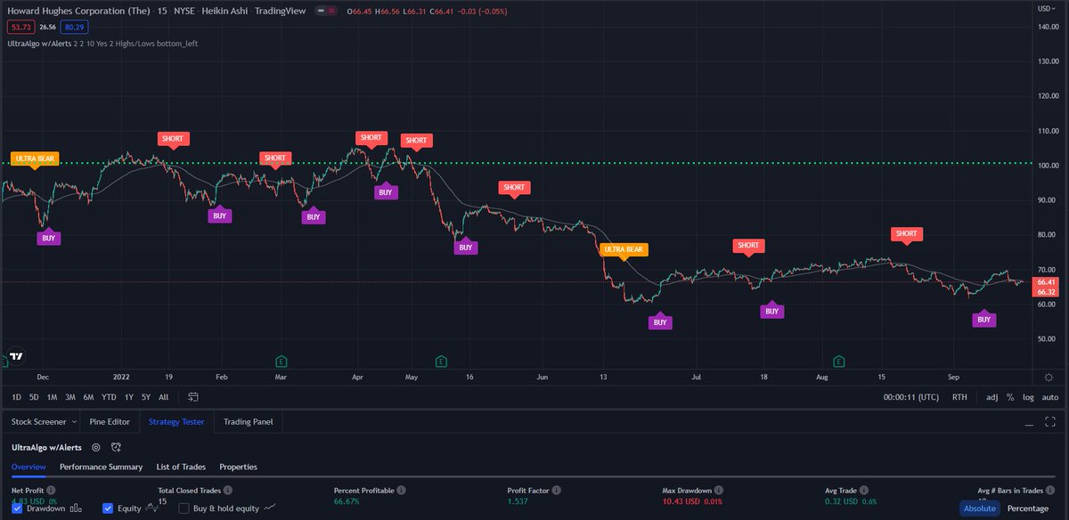Click the last BUY signal in September
Screen dimensions: 1069x520
(983, 319)
